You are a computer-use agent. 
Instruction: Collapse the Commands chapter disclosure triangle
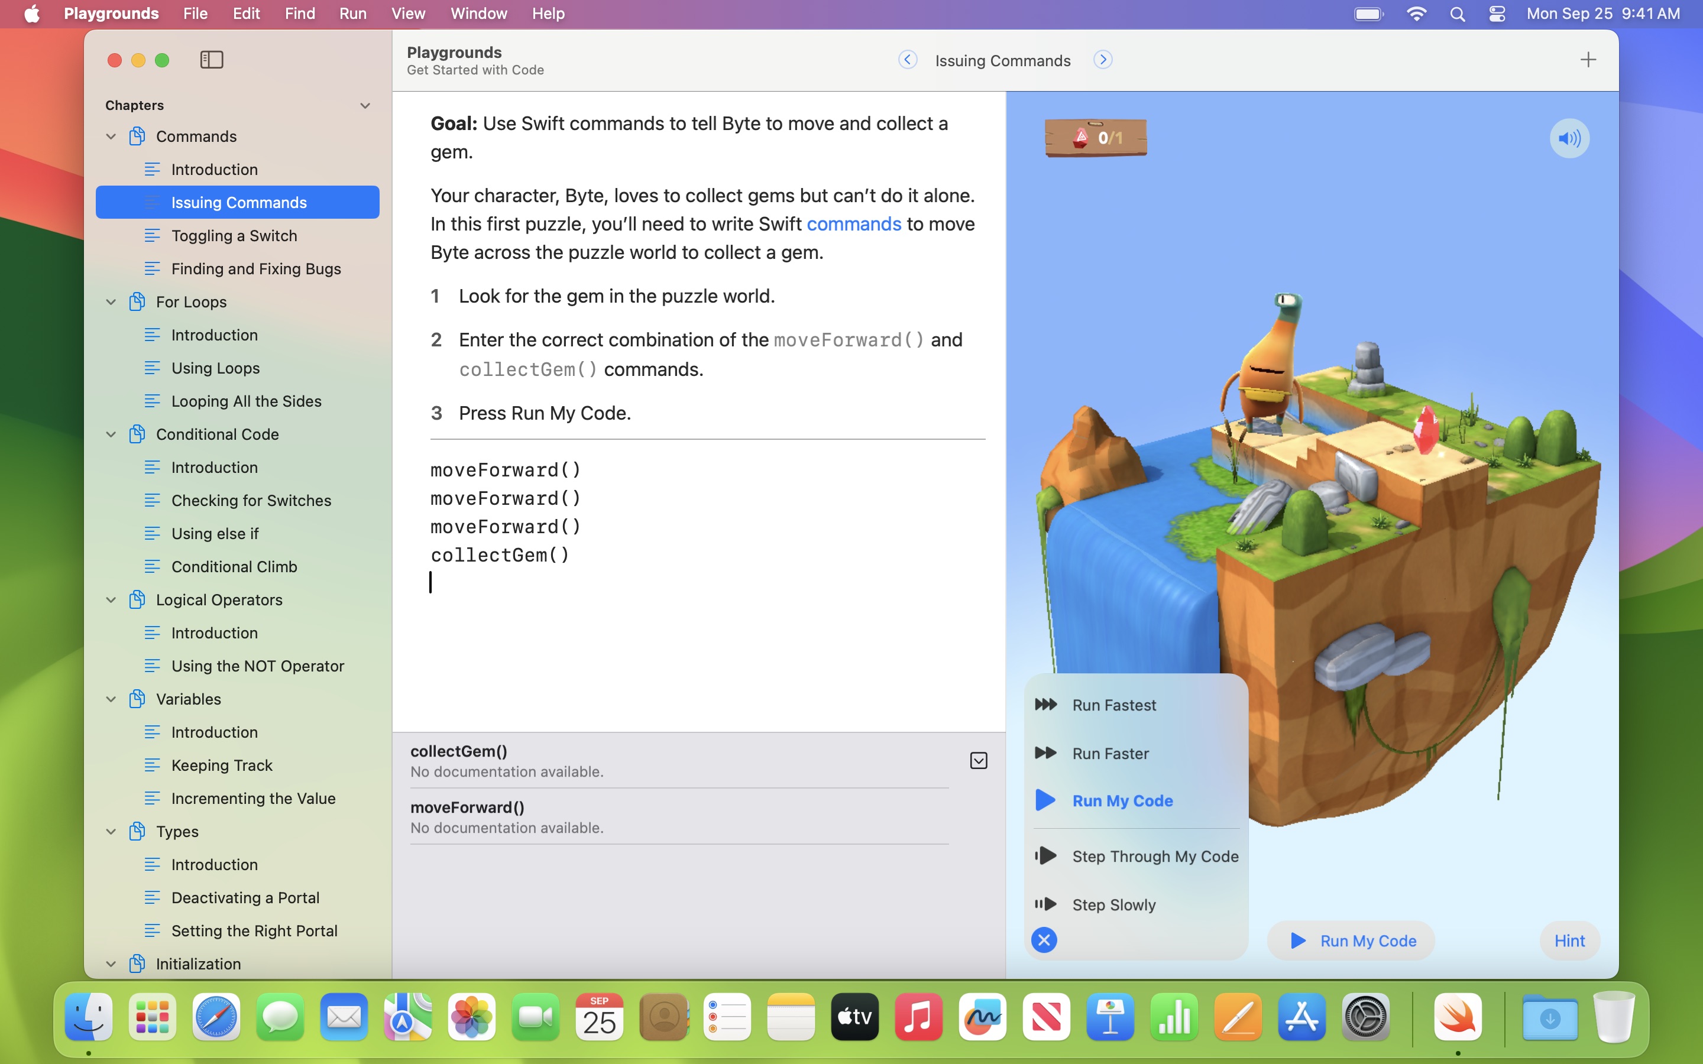pyautogui.click(x=111, y=136)
